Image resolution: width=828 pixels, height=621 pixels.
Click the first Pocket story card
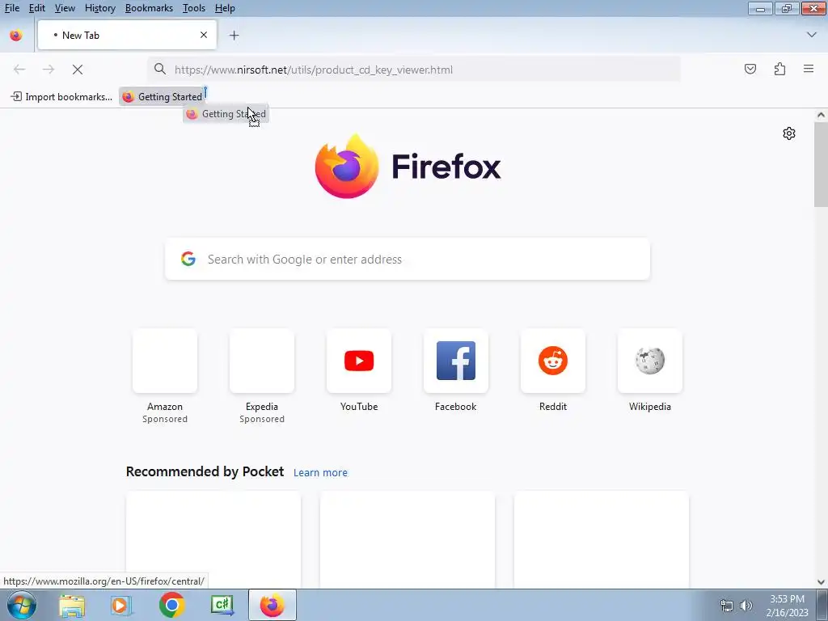pos(213,539)
